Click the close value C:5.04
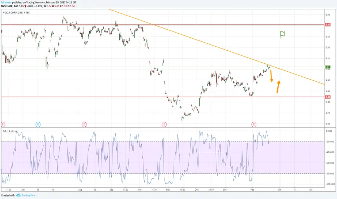This screenshot has width=337, height=199. [71, 6]
